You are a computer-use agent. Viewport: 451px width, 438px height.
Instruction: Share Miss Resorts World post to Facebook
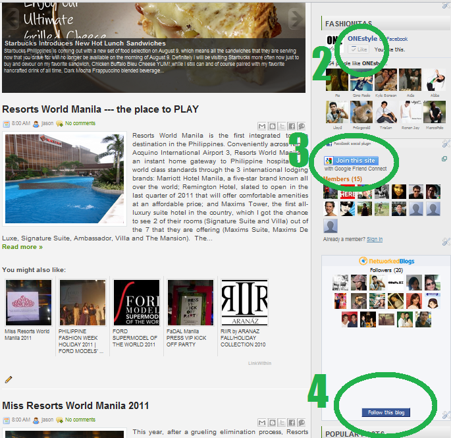[x=292, y=422]
